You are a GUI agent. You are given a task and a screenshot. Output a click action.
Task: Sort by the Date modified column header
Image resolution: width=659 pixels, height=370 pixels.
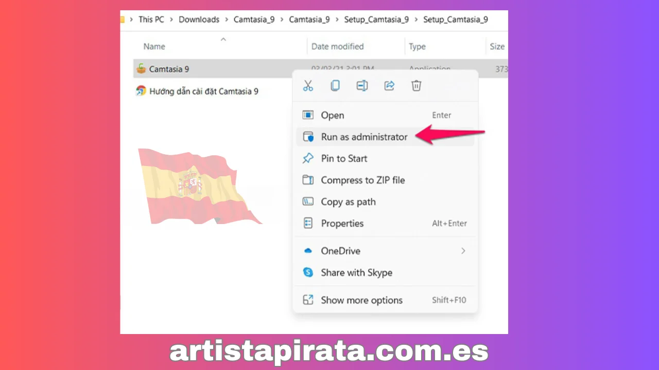click(337, 46)
